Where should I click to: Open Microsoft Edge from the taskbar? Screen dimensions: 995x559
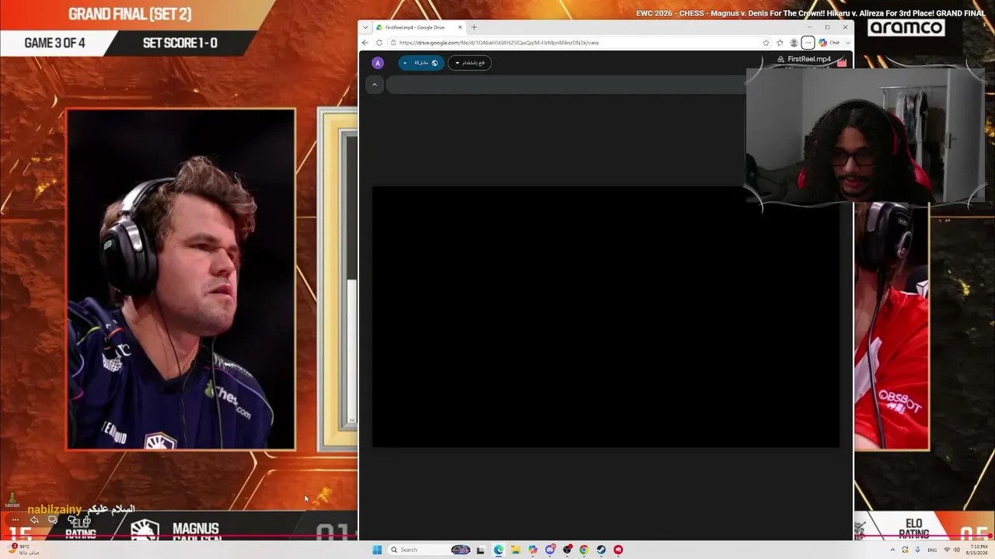[498, 550]
